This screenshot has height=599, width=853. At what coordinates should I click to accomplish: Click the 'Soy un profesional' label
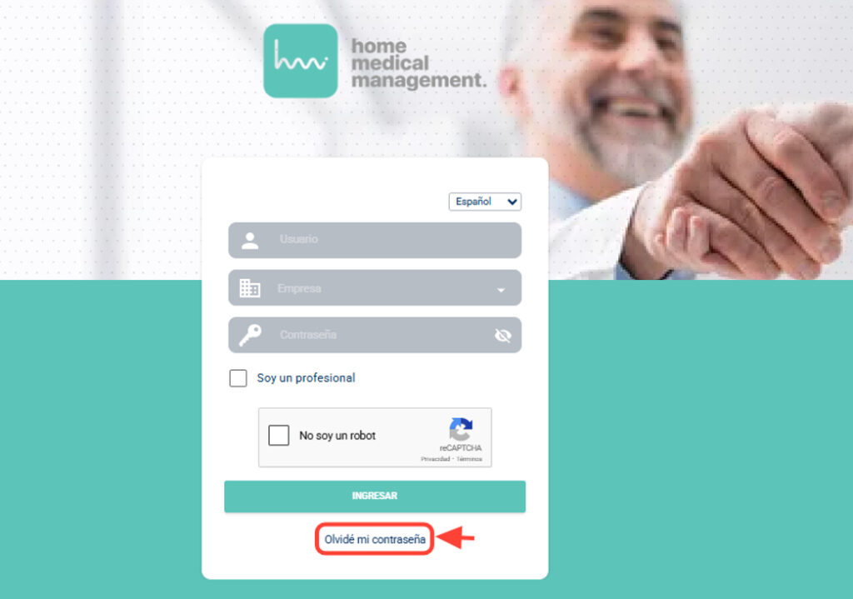tap(306, 378)
